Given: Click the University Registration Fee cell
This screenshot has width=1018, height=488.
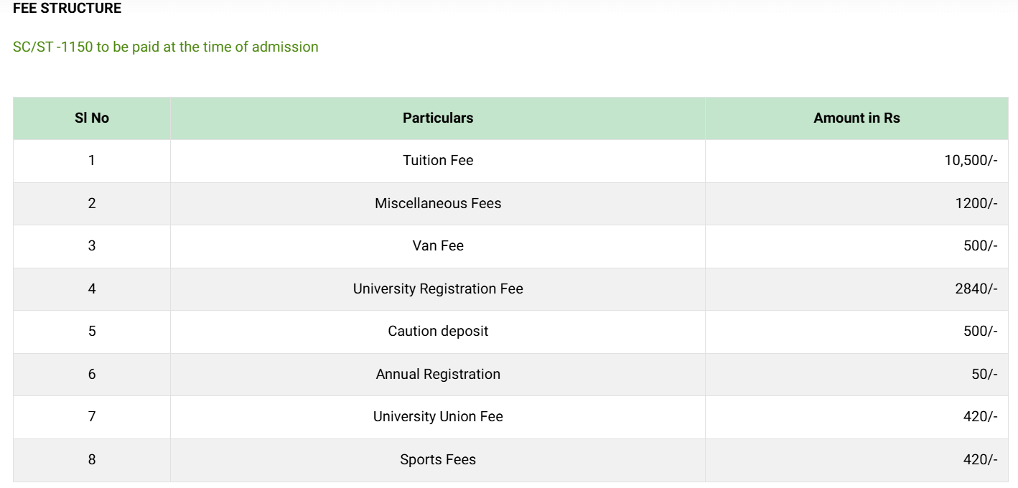Looking at the screenshot, I should [x=438, y=288].
